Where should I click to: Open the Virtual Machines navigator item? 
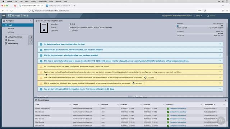tap(15, 37)
